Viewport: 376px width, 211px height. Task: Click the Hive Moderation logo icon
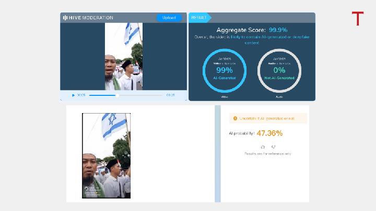point(65,18)
